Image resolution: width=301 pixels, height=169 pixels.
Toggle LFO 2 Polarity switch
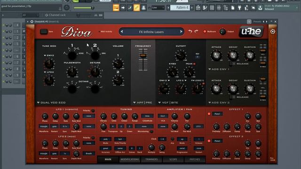click(x=93, y=138)
